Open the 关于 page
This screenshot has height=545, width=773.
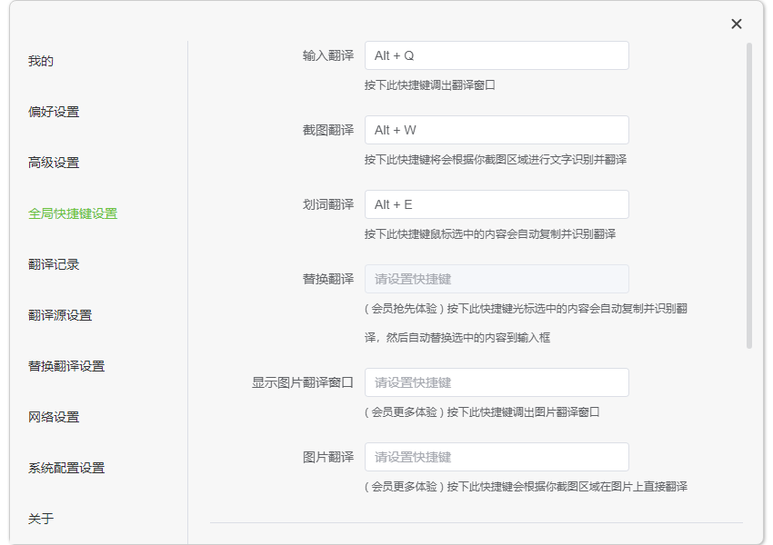pyautogui.click(x=38, y=518)
